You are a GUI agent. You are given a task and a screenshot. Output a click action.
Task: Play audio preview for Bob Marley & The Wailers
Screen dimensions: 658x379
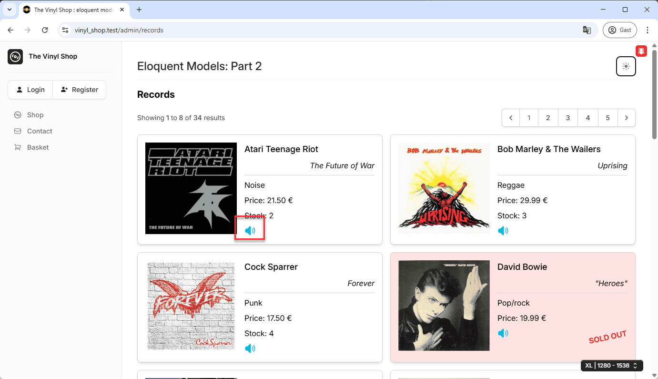tap(503, 231)
